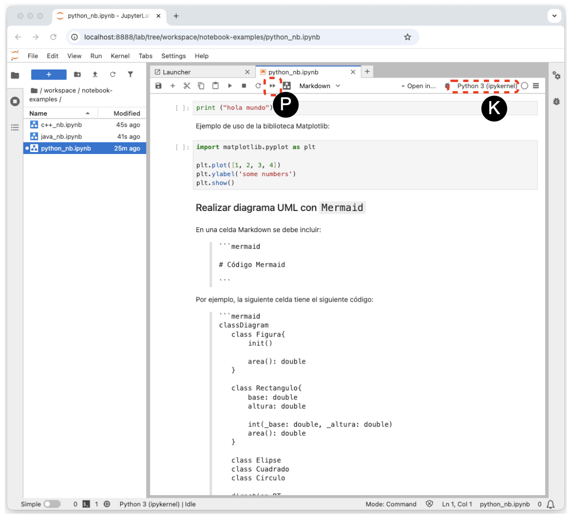Viewport: 571px width, 518px height.
Task: Run the selected cell with play icon
Action: point(230,86)
